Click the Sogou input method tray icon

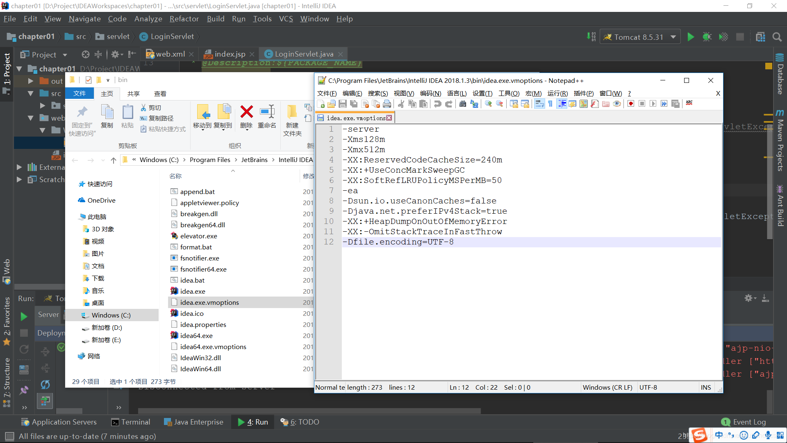pyautogui.click(x=700, y=435)
